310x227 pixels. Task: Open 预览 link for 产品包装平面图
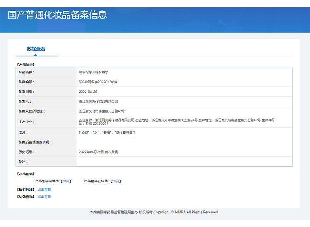[x=66, y=181]
